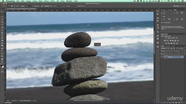Toggle the Anti-alias checkbox
The image size is (186, 104).
coord(33,6)
